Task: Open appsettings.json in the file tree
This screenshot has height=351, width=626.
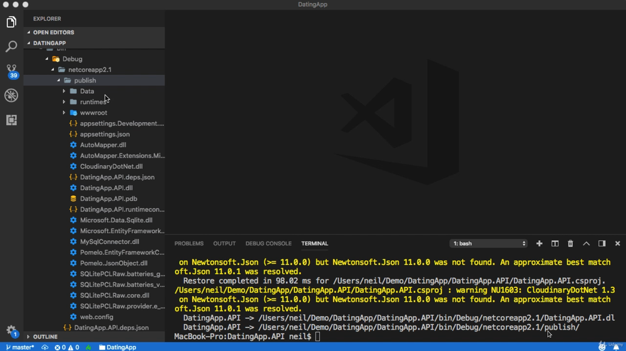Action: pyautogui.click(x=105, y=134)
